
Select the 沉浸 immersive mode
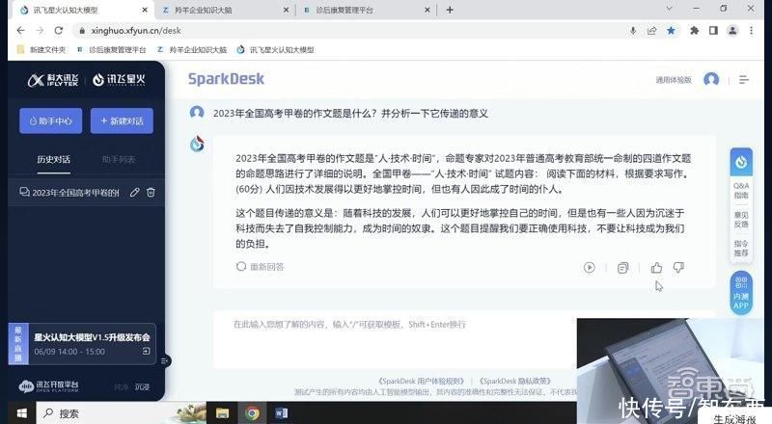(142, 387)
